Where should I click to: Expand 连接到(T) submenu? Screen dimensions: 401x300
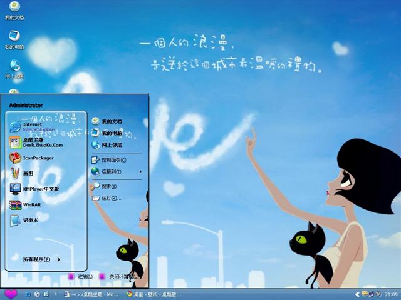(x=117, y=171)
